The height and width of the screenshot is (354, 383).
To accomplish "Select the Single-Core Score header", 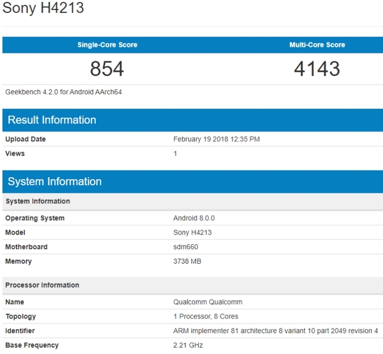I will 106,45.
